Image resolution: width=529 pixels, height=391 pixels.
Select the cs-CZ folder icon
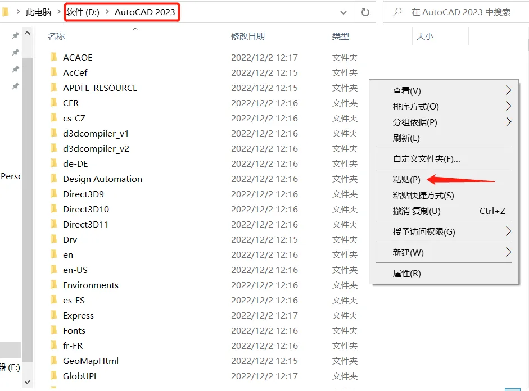(x=53, y=117)
